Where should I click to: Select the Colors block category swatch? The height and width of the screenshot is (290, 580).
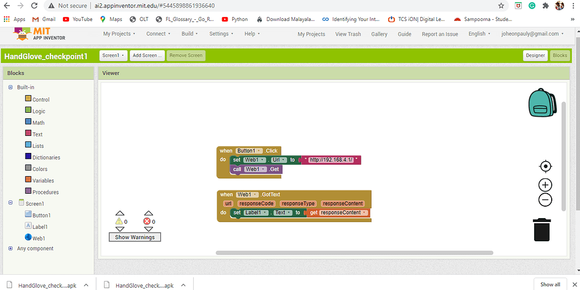28,169
